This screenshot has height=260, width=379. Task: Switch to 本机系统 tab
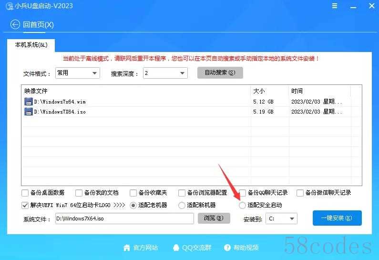pos(31,45)
